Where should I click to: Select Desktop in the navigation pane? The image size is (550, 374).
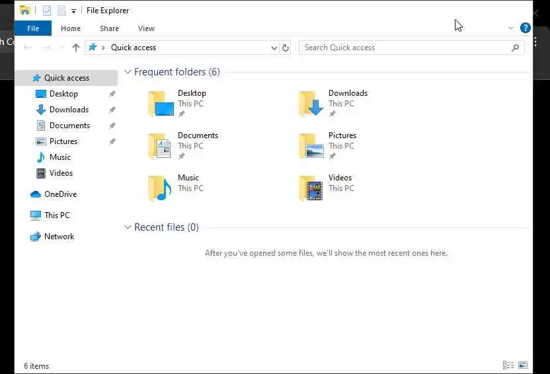click(63, 94)
